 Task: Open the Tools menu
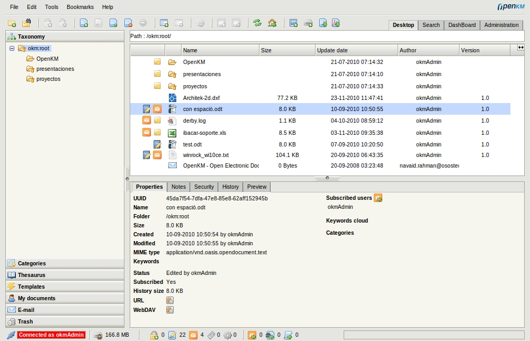pos(52,7)
